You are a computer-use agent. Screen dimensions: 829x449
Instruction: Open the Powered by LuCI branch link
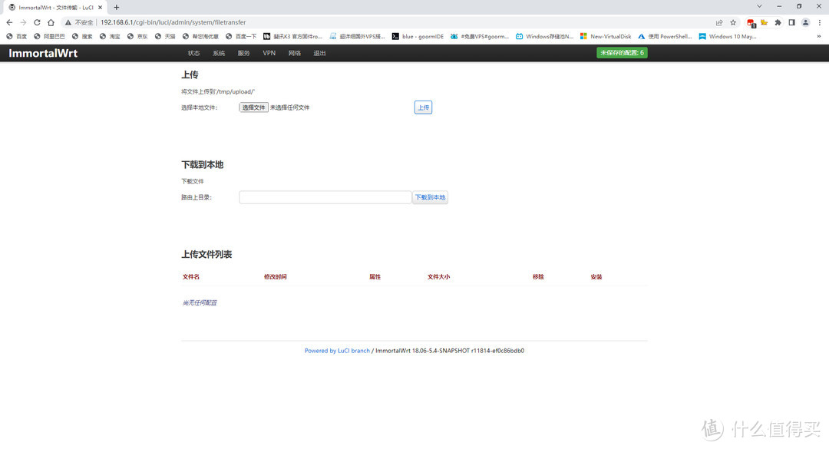337,351
